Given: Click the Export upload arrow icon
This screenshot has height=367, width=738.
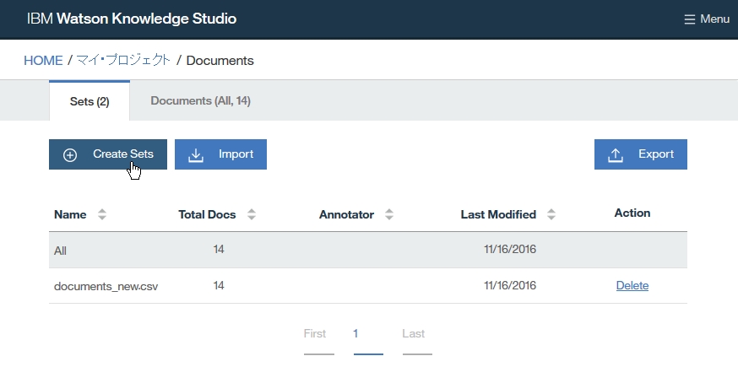Looking at the screenshot, I should (616, 154).
